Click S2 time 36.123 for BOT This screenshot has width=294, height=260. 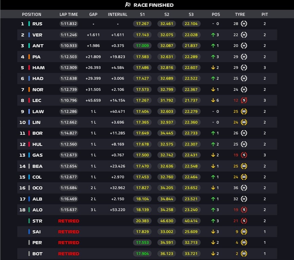coord(167,254)
